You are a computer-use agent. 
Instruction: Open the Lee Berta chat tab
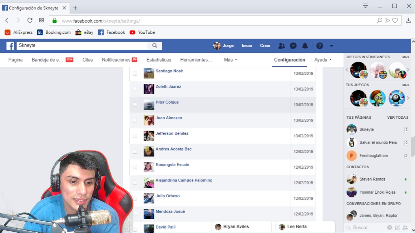coord(305,227)
